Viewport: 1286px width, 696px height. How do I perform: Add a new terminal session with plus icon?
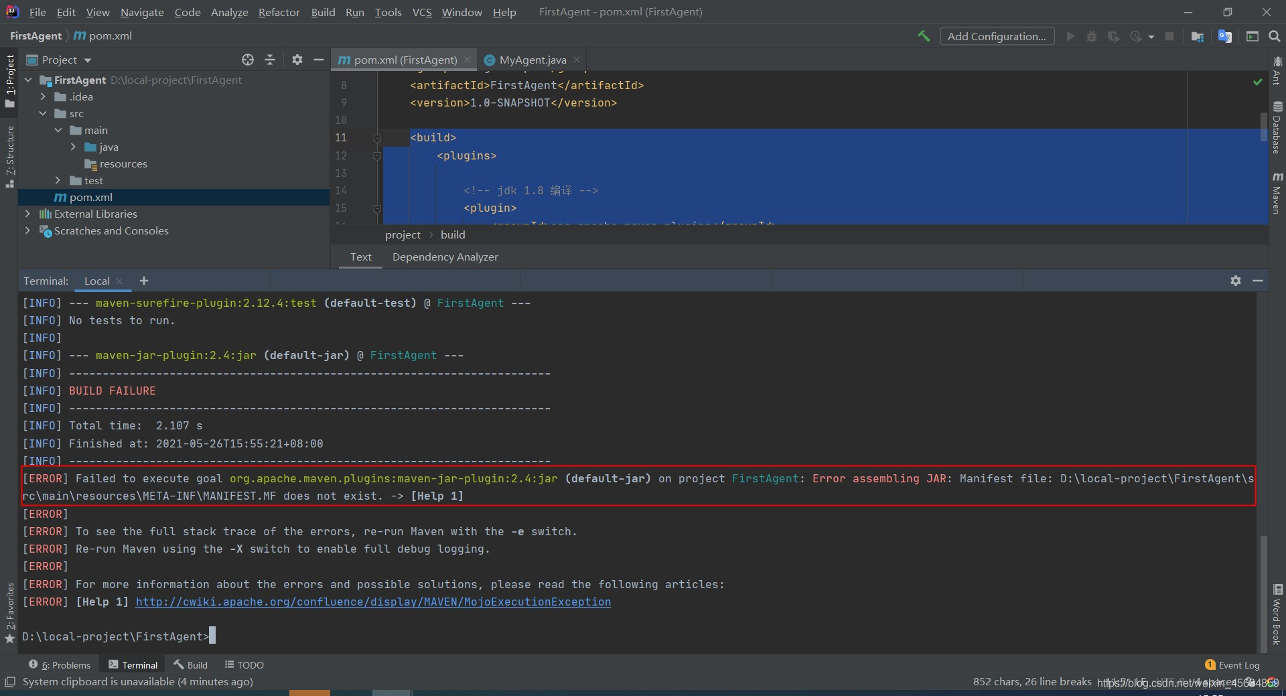tap(144, 281)
